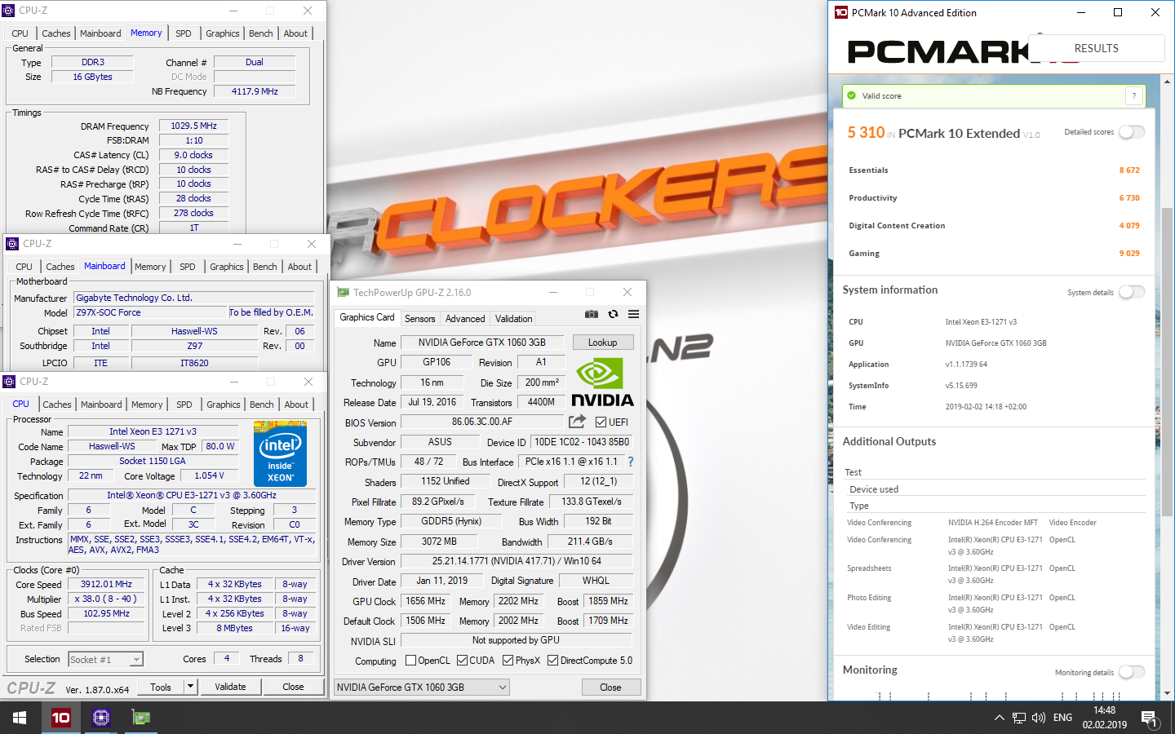Viewport: 1175px width, 734px height.
Task: Open the notification center icon
Action: click(1150, 719)
